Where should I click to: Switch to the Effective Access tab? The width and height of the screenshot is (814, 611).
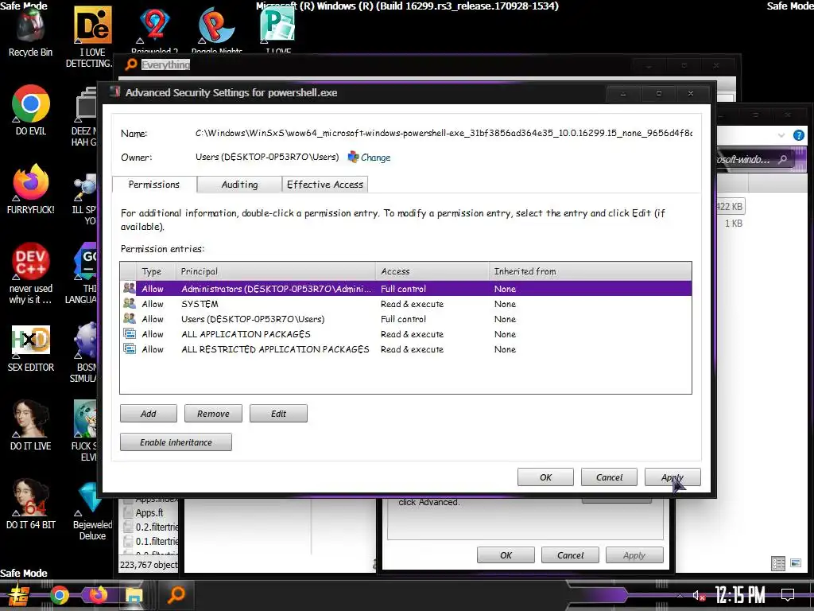(325, 185)
